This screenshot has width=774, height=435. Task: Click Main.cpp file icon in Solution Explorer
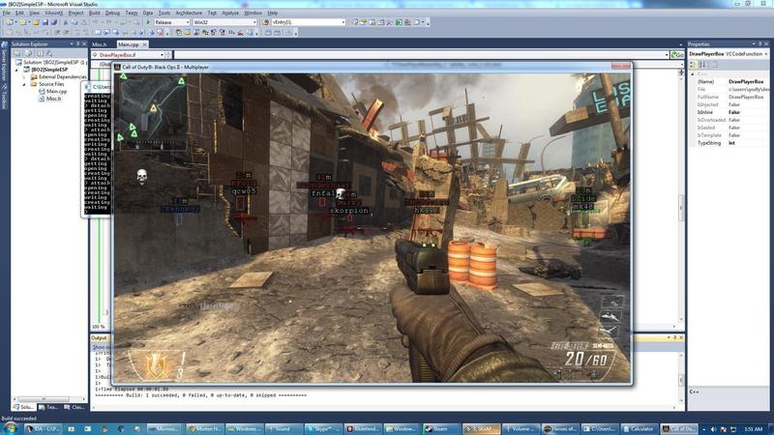click(x=42, y=91)
